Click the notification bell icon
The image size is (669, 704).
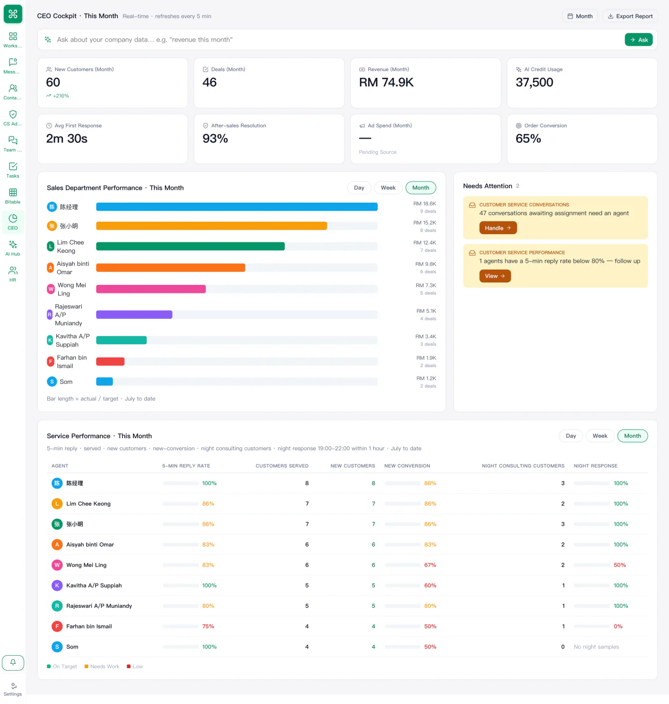(x=13, y=662)
